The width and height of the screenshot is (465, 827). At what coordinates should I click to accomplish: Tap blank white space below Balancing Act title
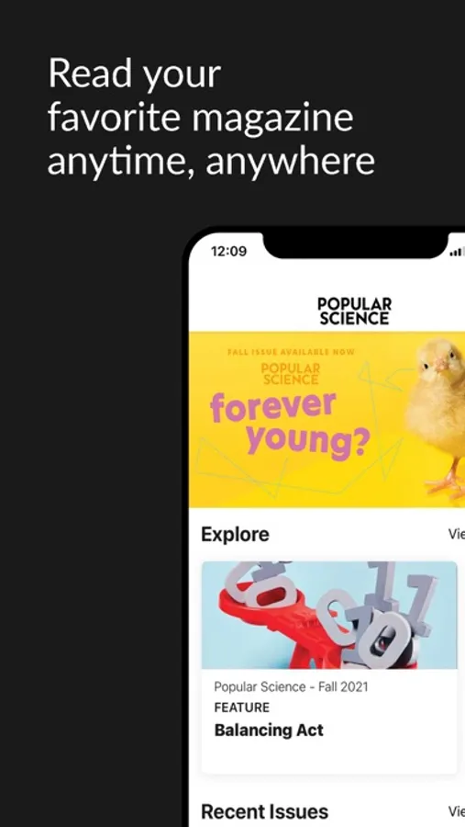(x=329, y=757)
